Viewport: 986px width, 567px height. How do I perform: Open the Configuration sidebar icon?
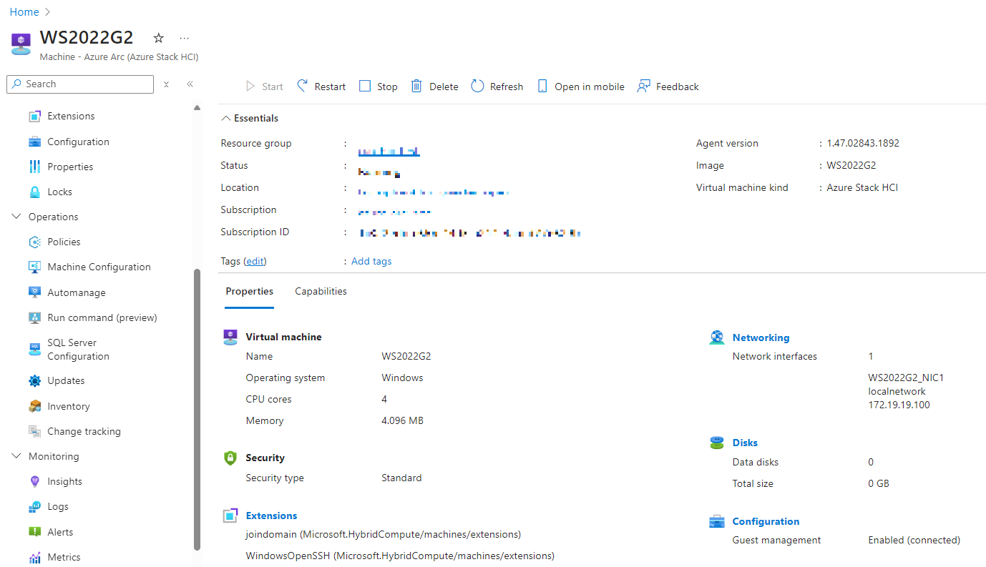pyautogui.click(x=34, y=142)
